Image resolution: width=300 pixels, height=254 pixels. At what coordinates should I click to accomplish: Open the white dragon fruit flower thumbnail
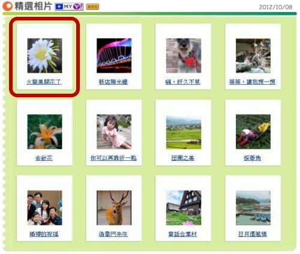click(x=44, y=56)
